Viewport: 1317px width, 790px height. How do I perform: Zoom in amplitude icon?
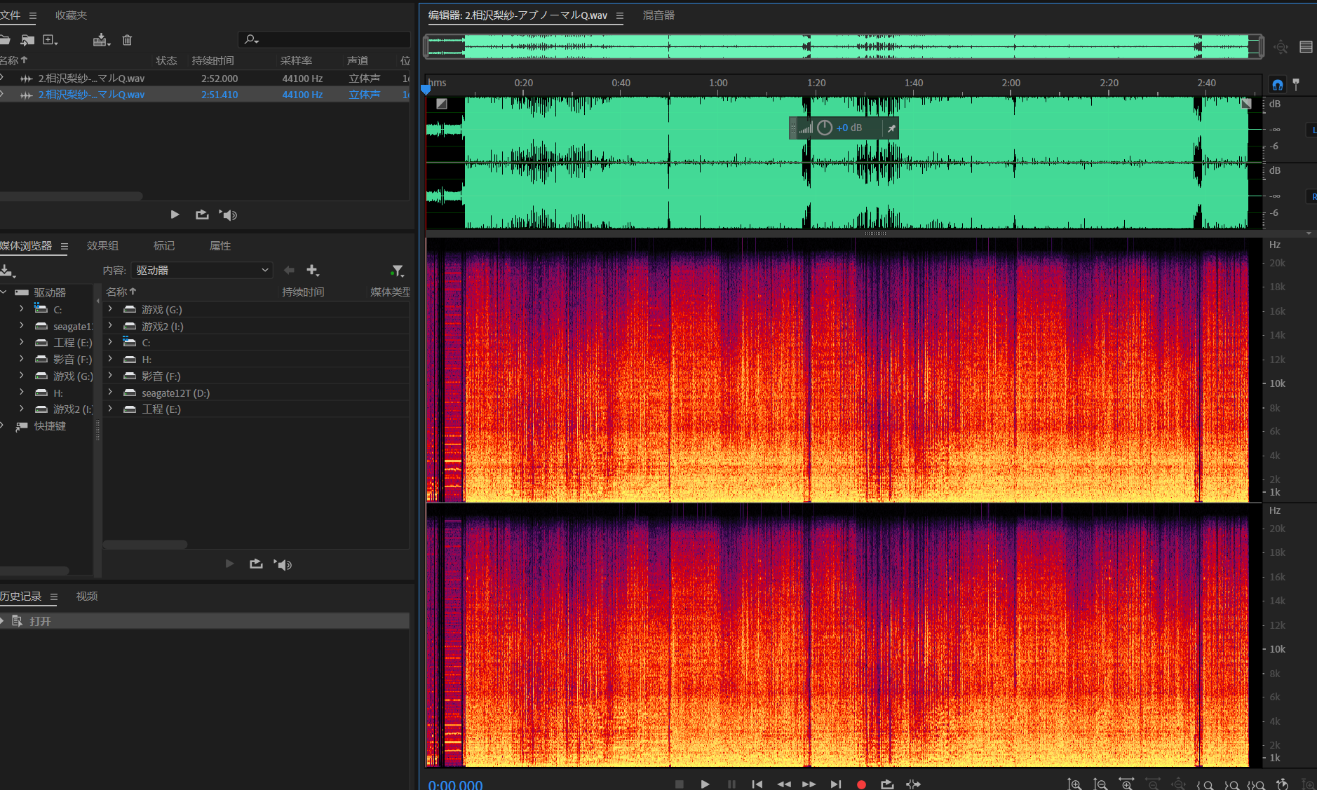[1074, 784]
